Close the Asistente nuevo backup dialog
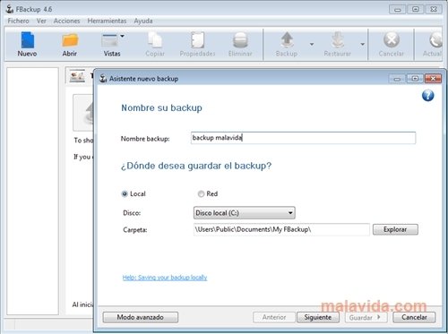Viewport: 448px width, 334px height. click(x=433, y=79)
